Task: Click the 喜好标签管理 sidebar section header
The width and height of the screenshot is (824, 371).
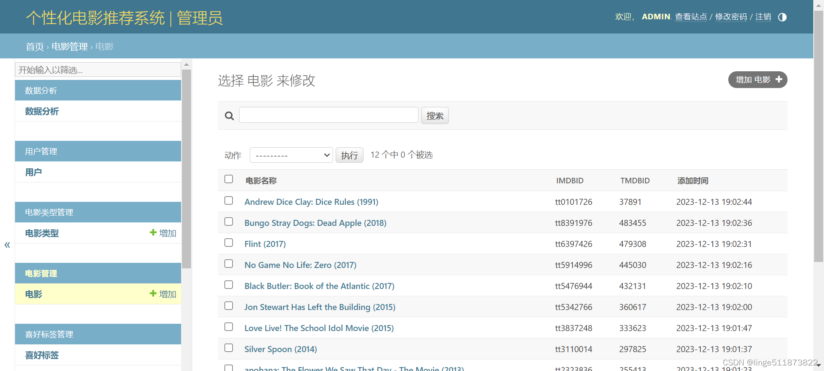Action: (49, 335)
